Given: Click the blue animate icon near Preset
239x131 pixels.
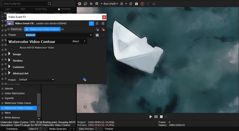Looking at the screenshot, I should pos(84,79).
